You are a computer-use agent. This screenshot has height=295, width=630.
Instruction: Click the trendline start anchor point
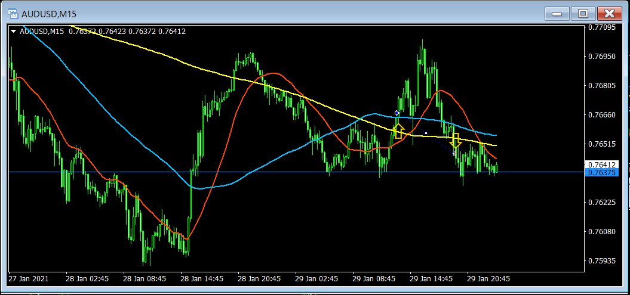point(397,113)
